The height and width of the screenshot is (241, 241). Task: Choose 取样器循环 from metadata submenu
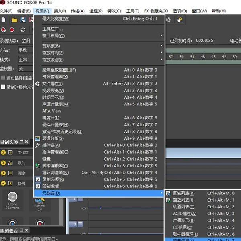[x=203, y=234]
